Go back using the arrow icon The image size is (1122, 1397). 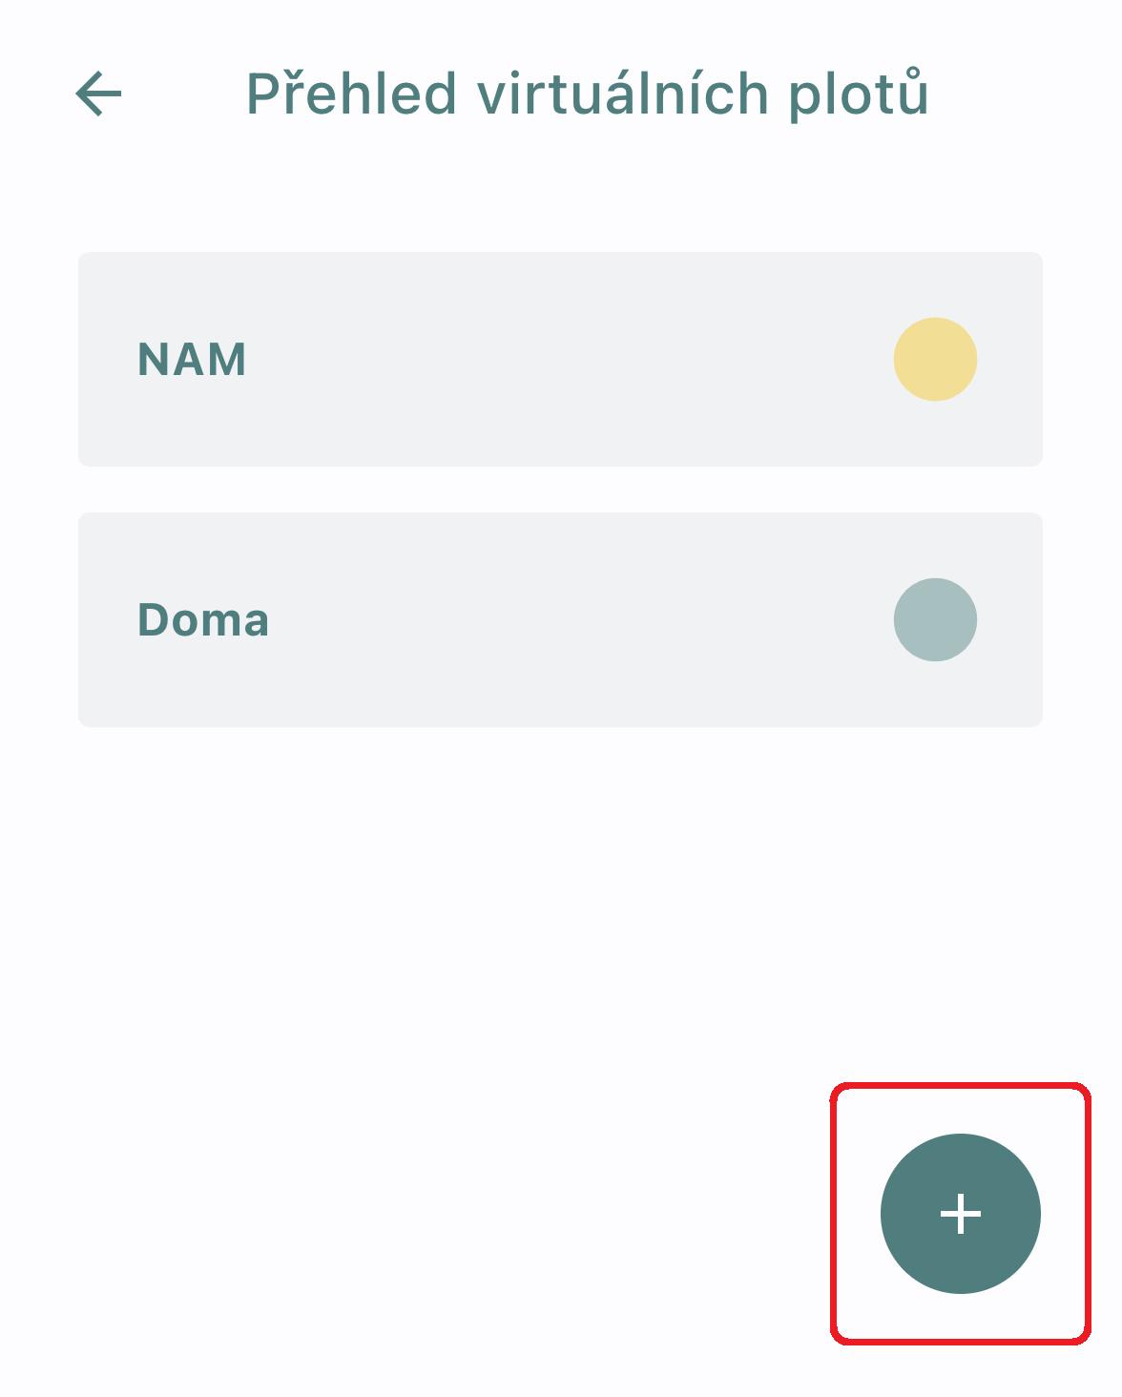click(x=98, y=94)
